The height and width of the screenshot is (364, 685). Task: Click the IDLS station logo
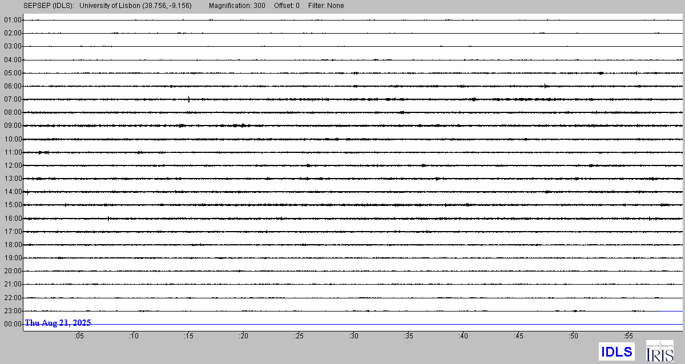click(x=616, y=351)
